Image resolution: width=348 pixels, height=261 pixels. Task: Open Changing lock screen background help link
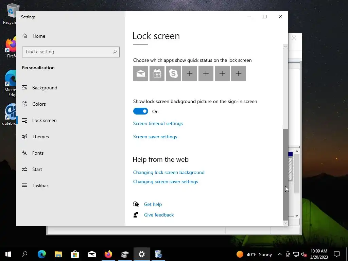point(169,172)
